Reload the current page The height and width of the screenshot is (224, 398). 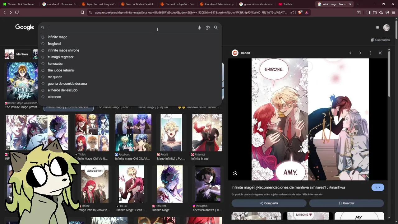pyautogui.click(x=17, y=12)
